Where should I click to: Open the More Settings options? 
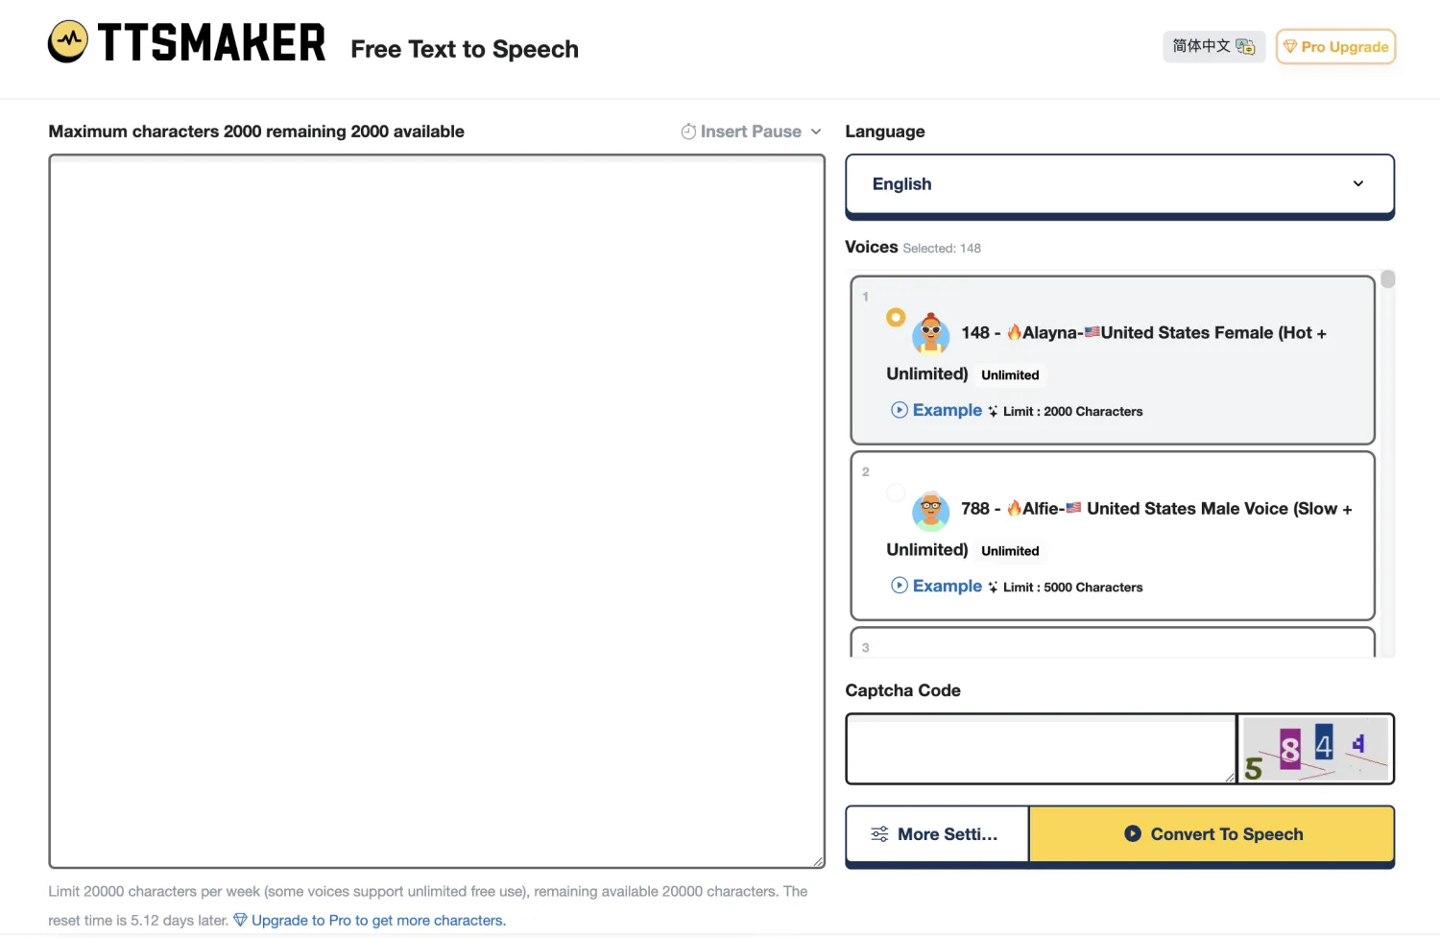pyautogui.click(x=937, y=834)
